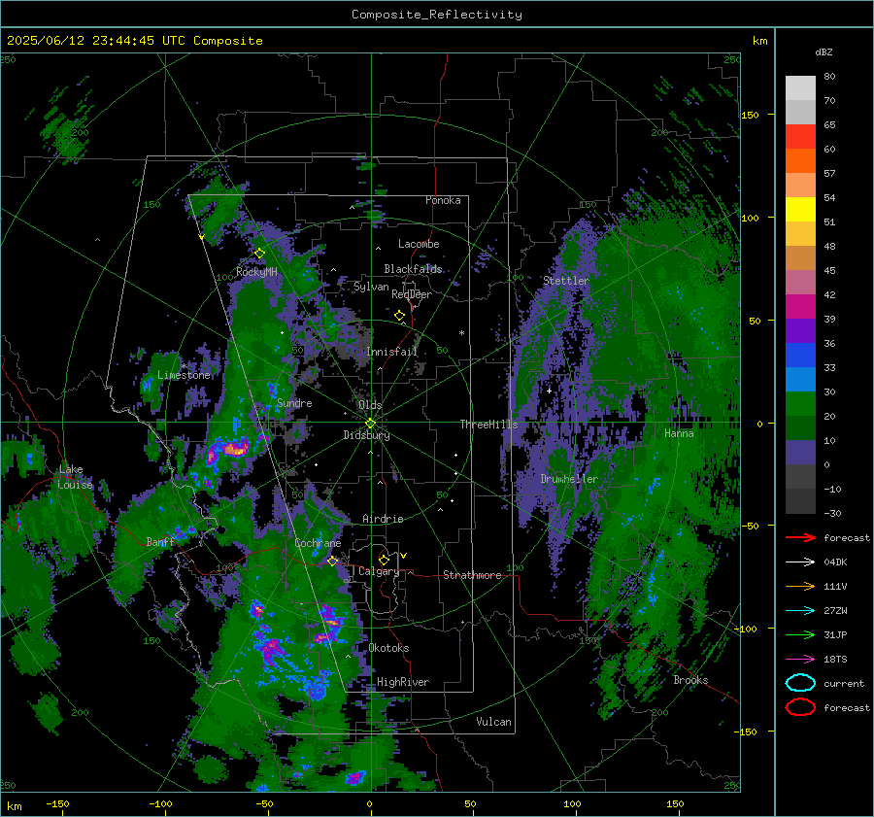Select the Cochrane town label
Viewport: 874px width, 817px height.
click(318, 543)
